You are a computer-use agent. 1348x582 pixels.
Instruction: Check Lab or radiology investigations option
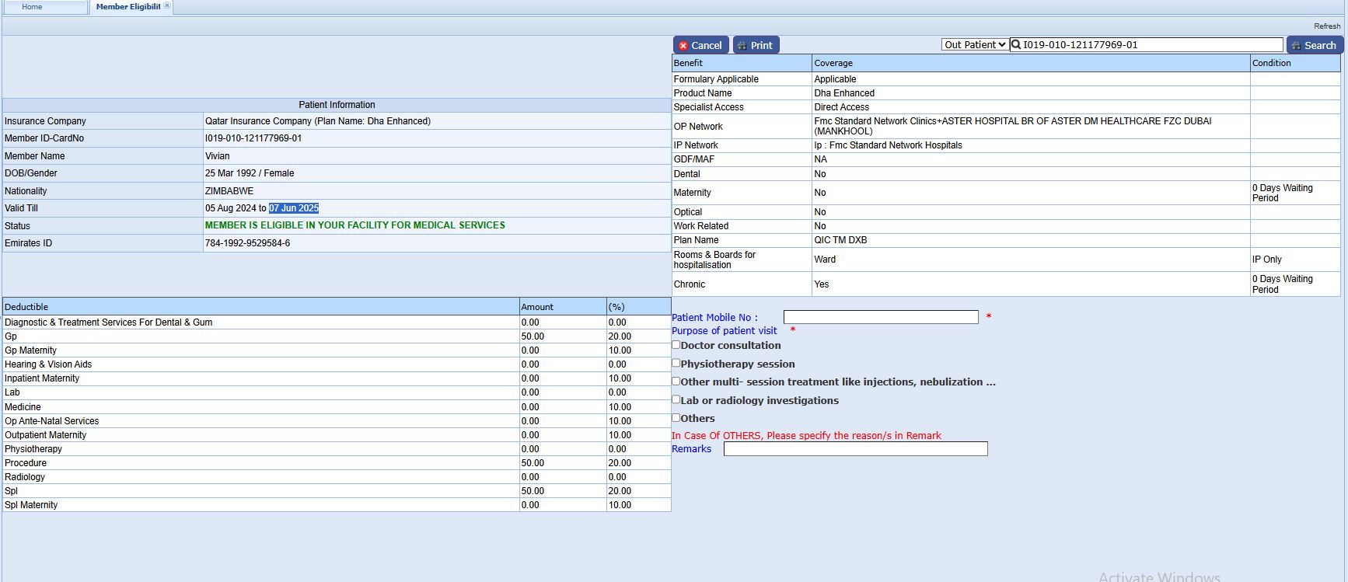[x=676, y=399]
